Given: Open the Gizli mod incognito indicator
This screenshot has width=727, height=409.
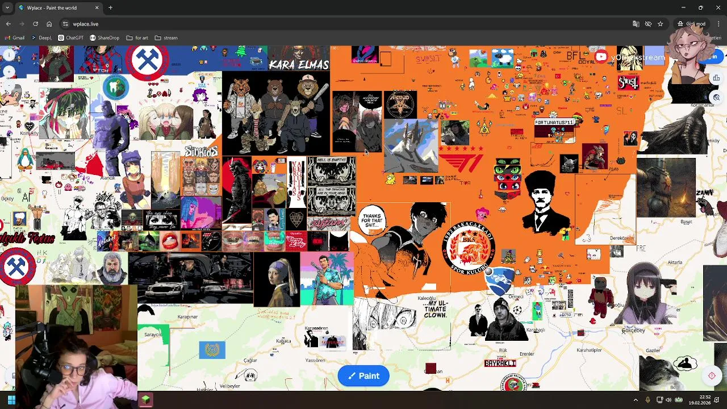Looking at the screenshot, I should click(691, 24).
